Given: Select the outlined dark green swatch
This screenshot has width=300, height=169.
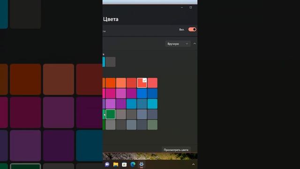Looking at the screenshot, I should 111,114.
